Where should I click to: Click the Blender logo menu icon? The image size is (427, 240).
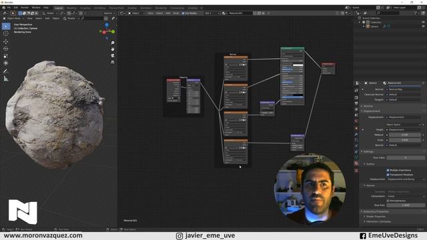pos(3,7)
